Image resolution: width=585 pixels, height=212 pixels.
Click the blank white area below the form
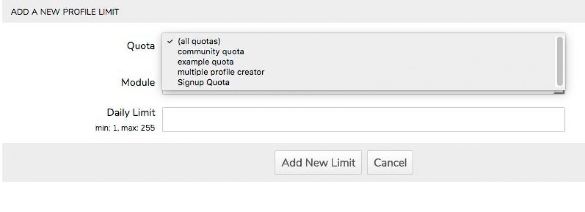point(292,197)
